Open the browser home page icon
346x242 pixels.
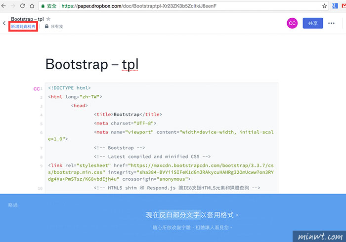[32, 6]
